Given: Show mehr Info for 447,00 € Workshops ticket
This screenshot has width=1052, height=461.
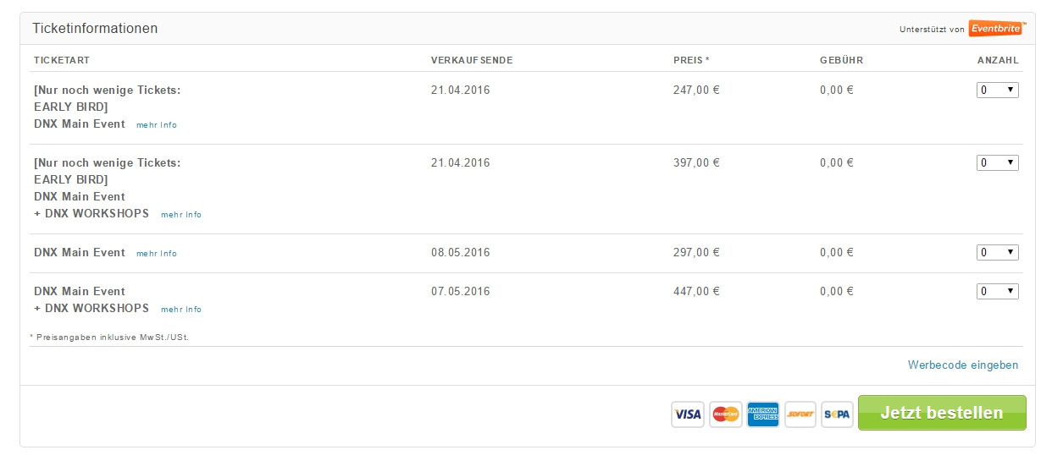Looking at the screenshot, I should pos(181,310).
